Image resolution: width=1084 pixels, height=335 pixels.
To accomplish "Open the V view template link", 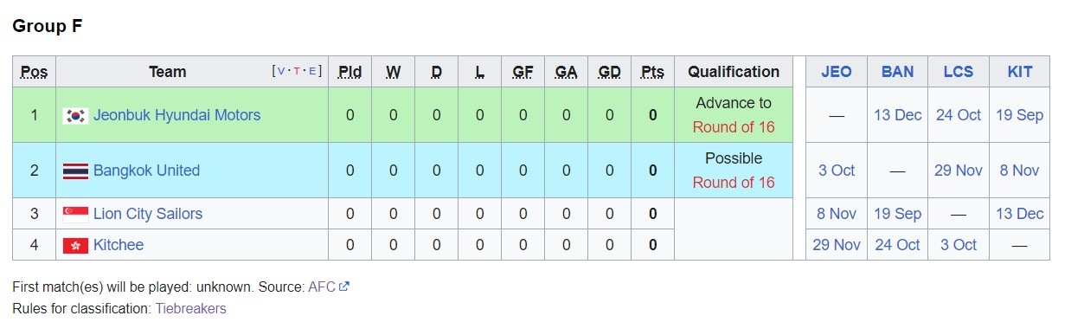I will pos(282,72).
